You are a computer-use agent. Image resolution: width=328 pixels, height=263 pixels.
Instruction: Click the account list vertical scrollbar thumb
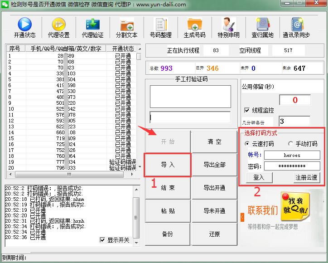[x=139, y=57]
